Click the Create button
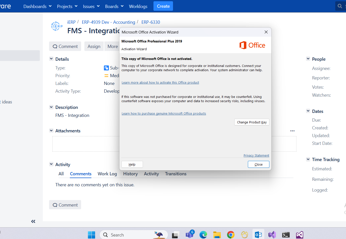 click(x=163, y=6)
